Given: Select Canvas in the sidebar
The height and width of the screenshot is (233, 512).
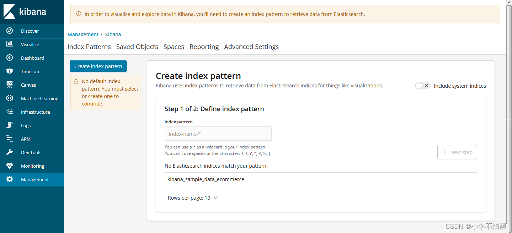Looking at the screenshot, I should [32, 85].
